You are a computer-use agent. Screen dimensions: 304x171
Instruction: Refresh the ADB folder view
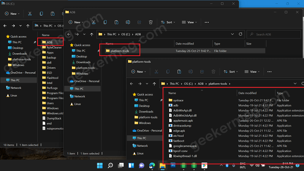tap(241, 34)
